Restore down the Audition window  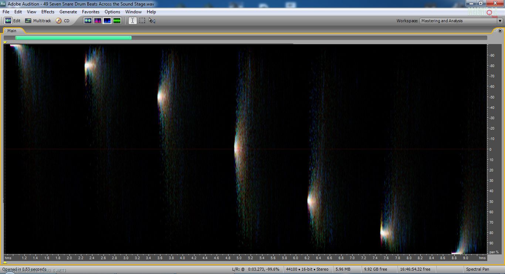point(481,3)
